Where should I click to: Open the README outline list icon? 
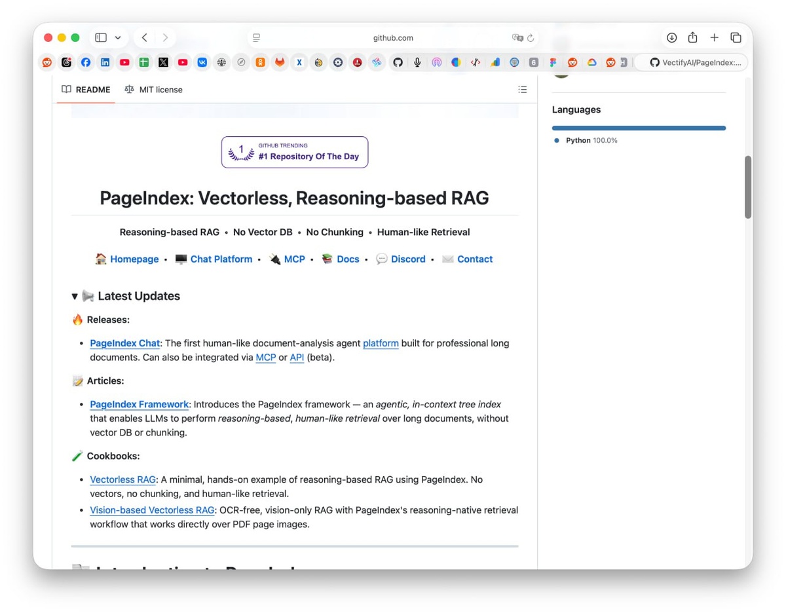pos(523,89)
